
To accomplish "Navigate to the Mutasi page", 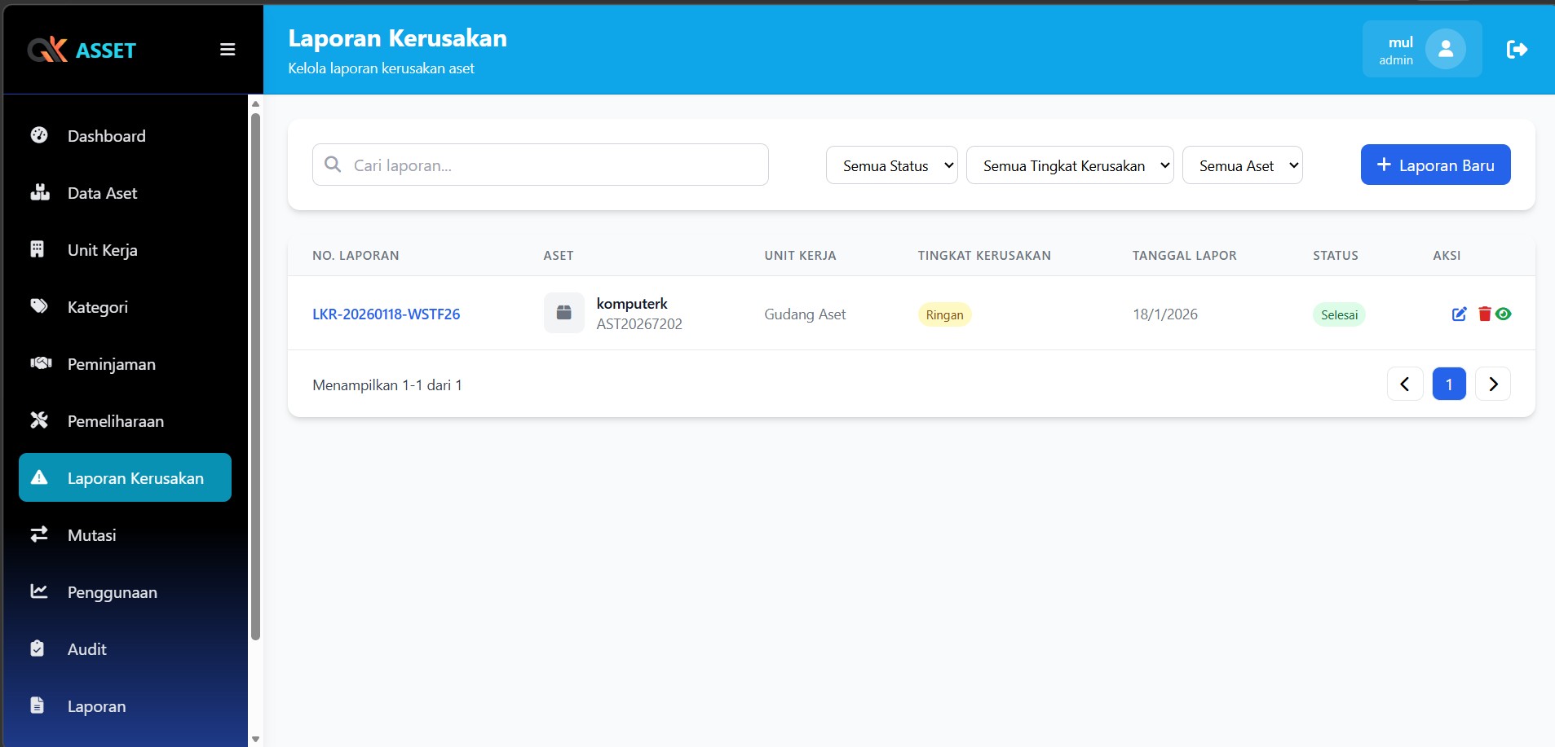I will coord(91,535).
